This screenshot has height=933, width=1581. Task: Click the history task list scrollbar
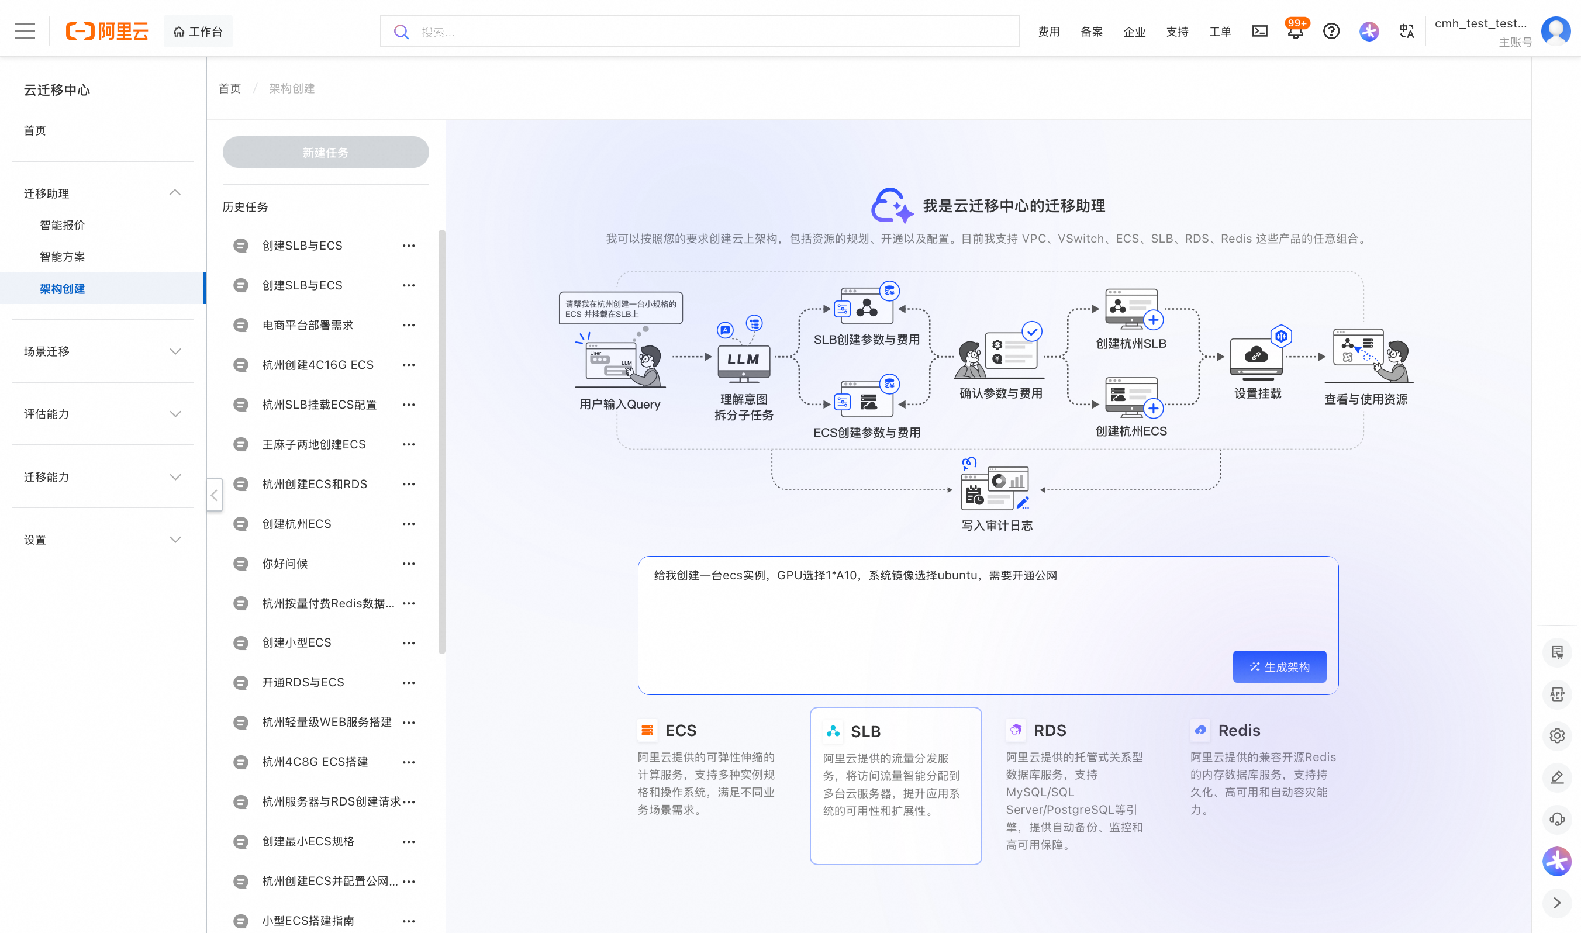pos(442,440)
